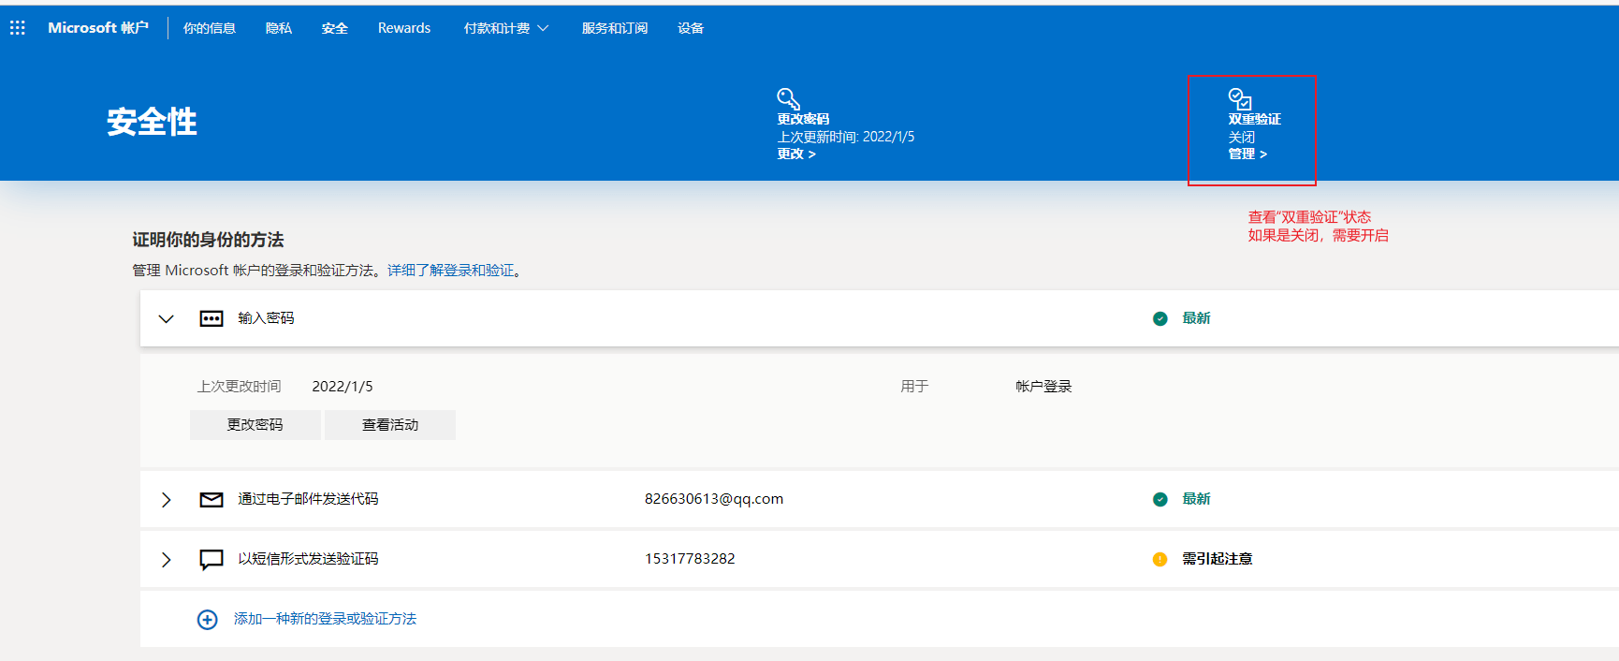This screenshot has height=661, width=1619.
Task: Click the plus circle icon to add method
Action: (208, 620)
